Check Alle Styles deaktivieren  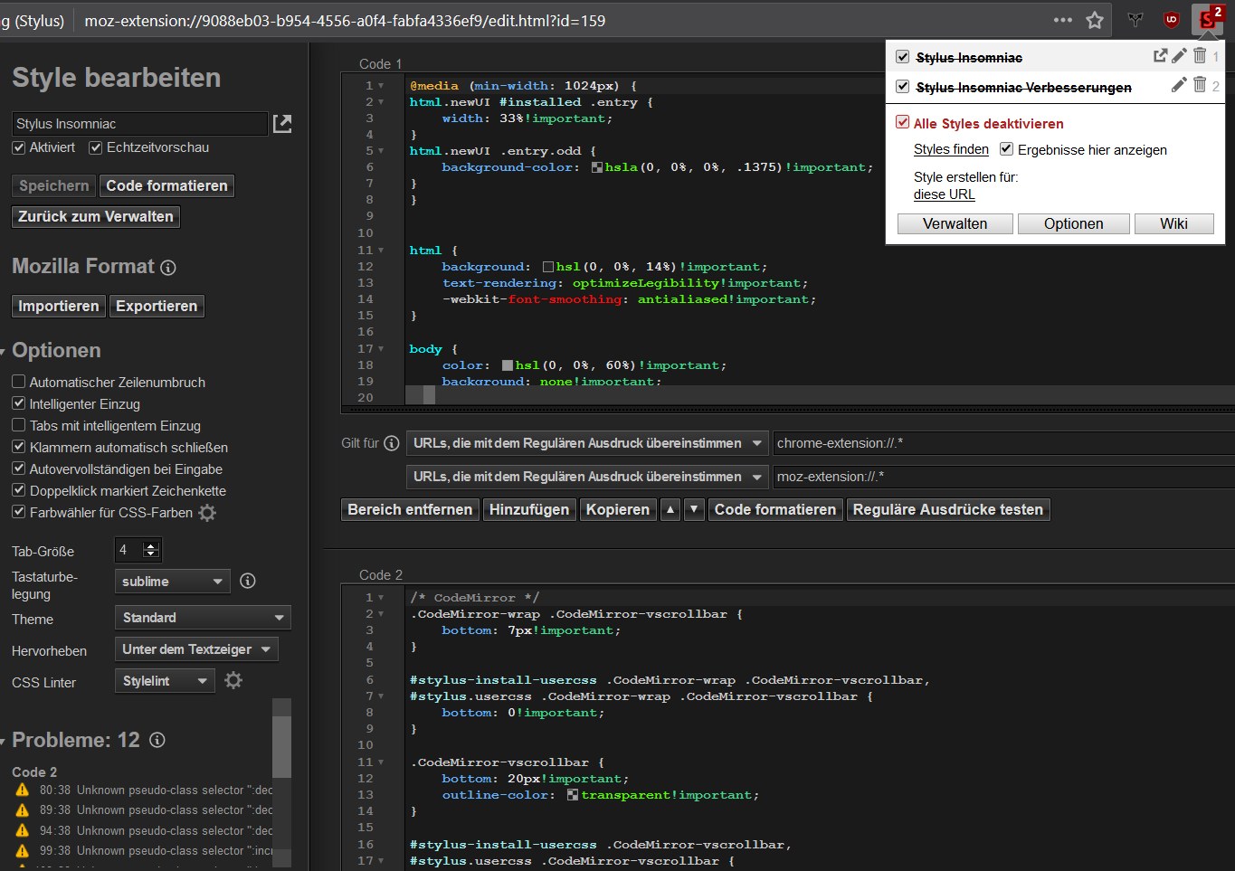pyautogui.click(x=902, y=123)
